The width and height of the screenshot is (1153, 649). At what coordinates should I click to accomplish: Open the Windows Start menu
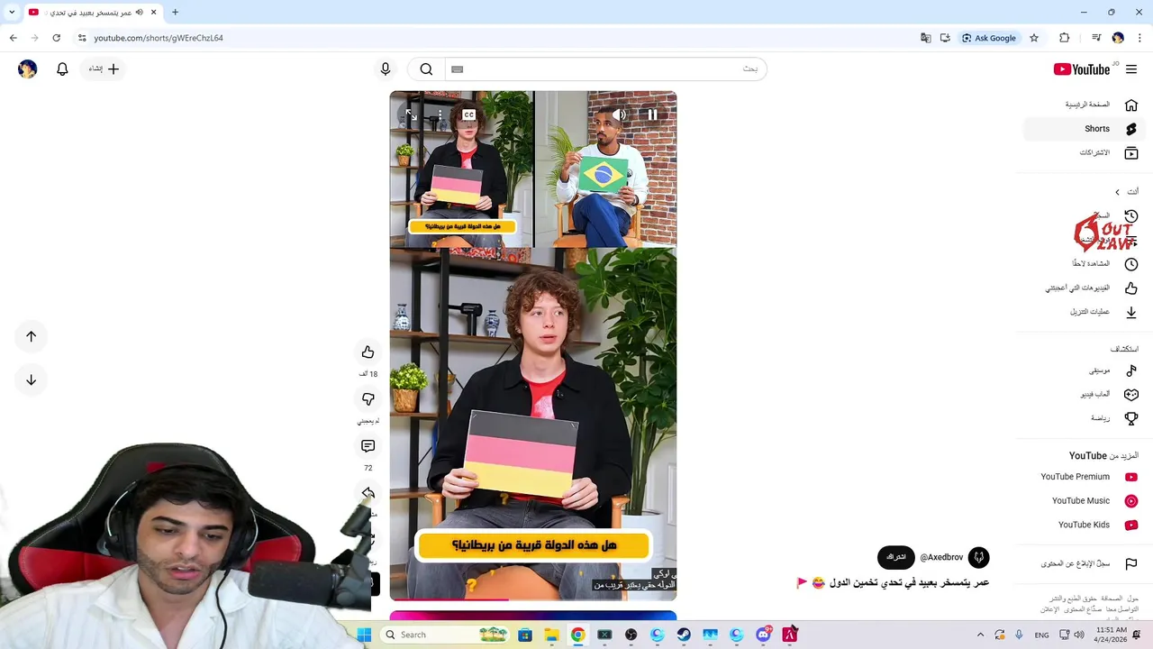point(364,635)
